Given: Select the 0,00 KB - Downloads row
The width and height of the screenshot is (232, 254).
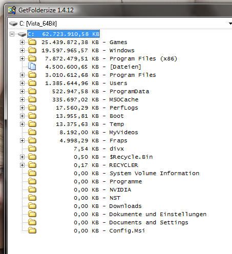Looking at the screenshot, I should pos(108,206).
